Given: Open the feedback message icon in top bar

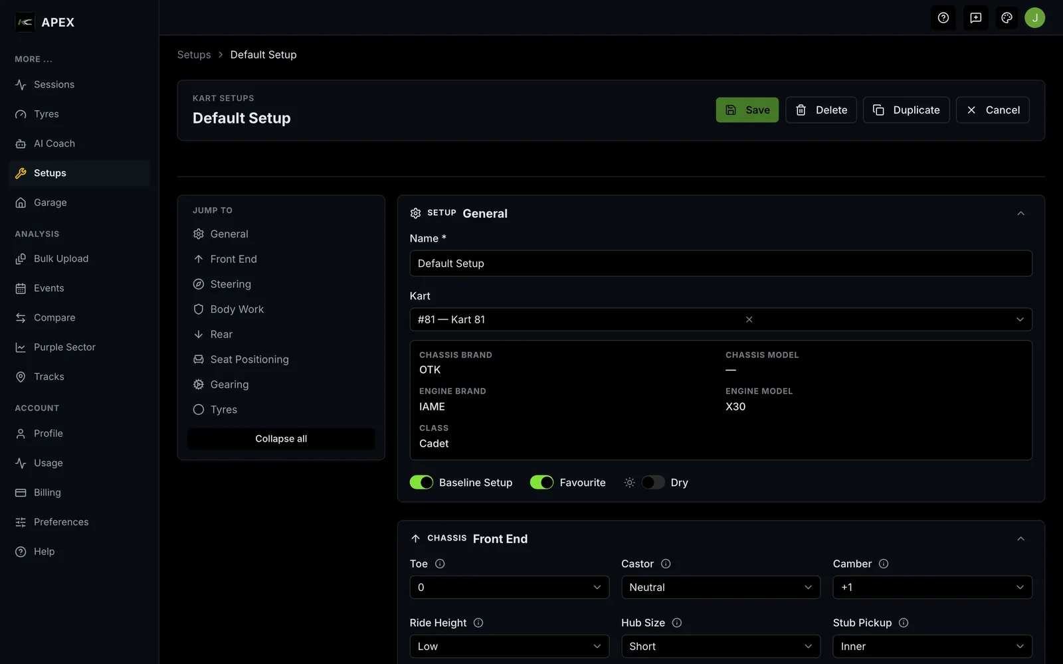Looking at the screenshot, I should point(975,18).
